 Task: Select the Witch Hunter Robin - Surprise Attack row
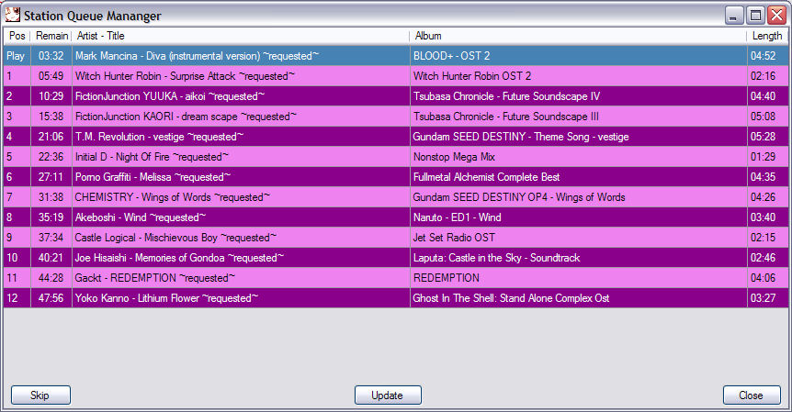(185, 76)
